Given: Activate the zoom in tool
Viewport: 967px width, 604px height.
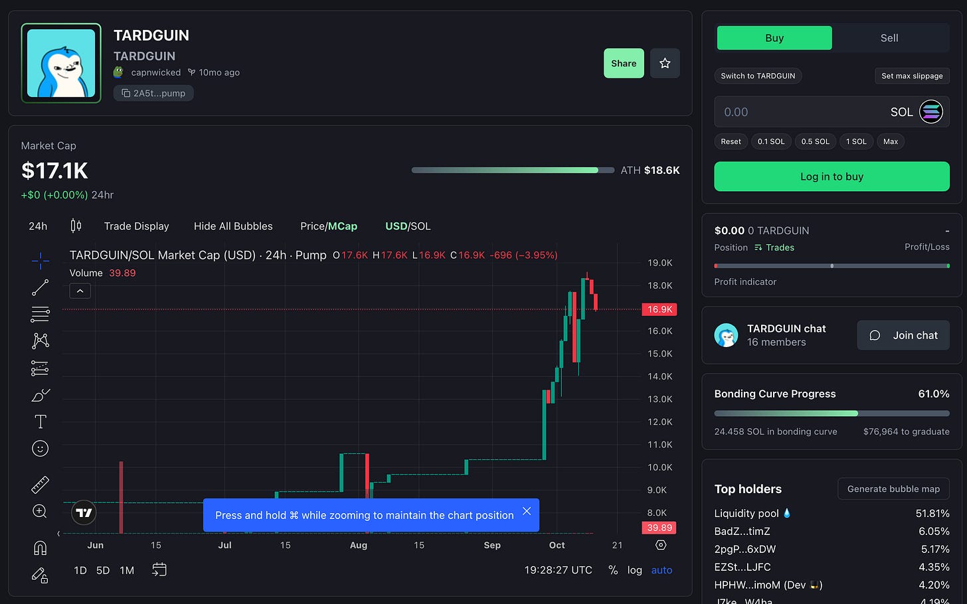Looking at the screenshot, I should (x=40, y=511).
